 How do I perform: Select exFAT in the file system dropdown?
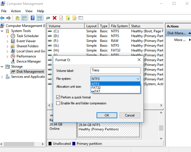96,91
